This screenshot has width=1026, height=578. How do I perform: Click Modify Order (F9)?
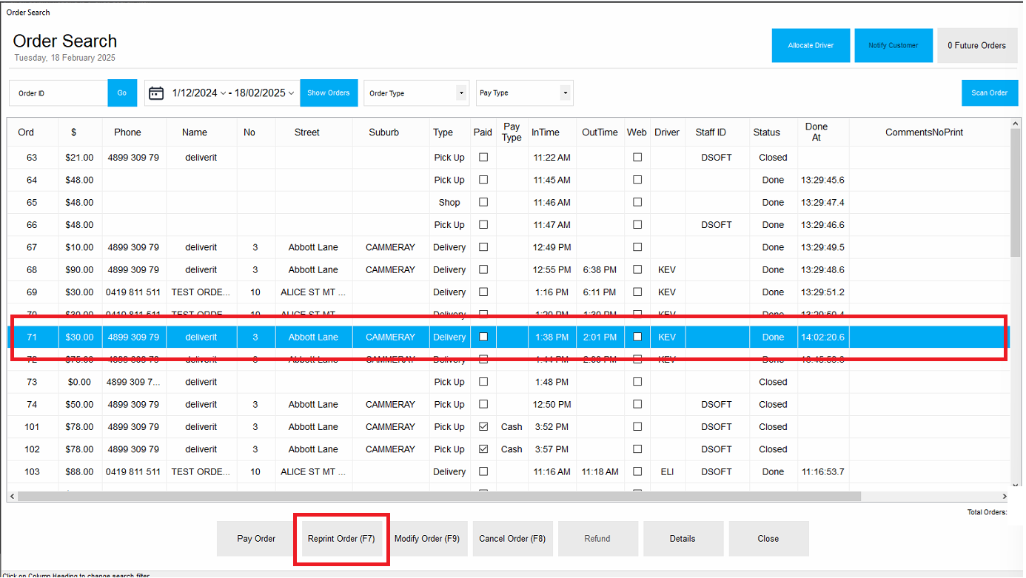(427, 539)
